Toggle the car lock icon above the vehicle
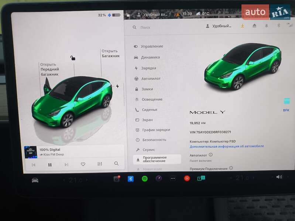This screenshot has width=295, height=221. tap(73, 58)
